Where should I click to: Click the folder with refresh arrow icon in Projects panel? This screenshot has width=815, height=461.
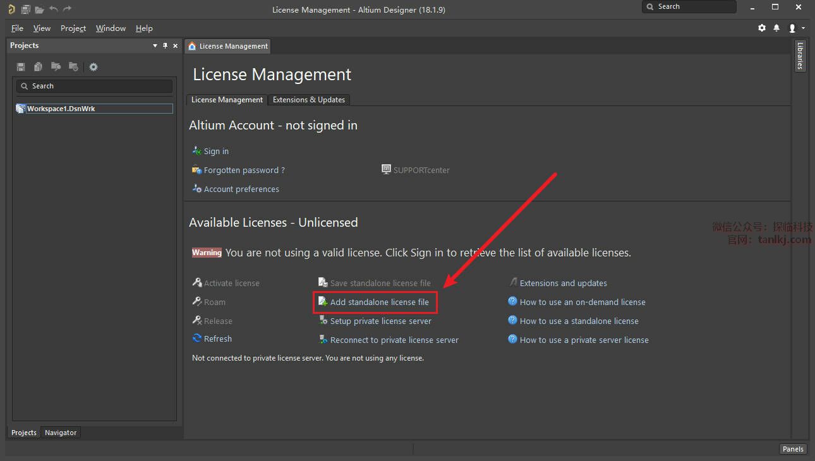point(73,67)
